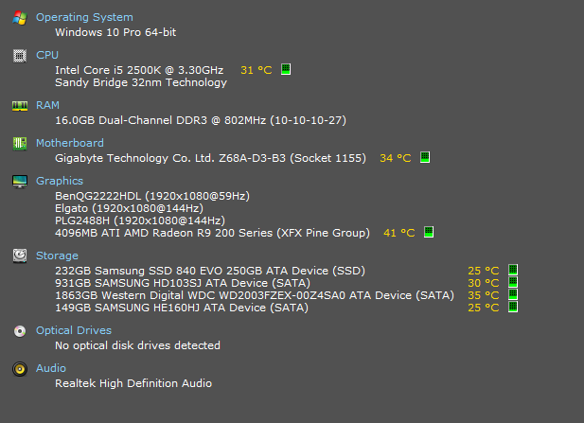Click the motherboard temperature gauge beside 34 °C
Image resolution: width=584 pixels, height=423 pixels.
[x=425, y=157]
